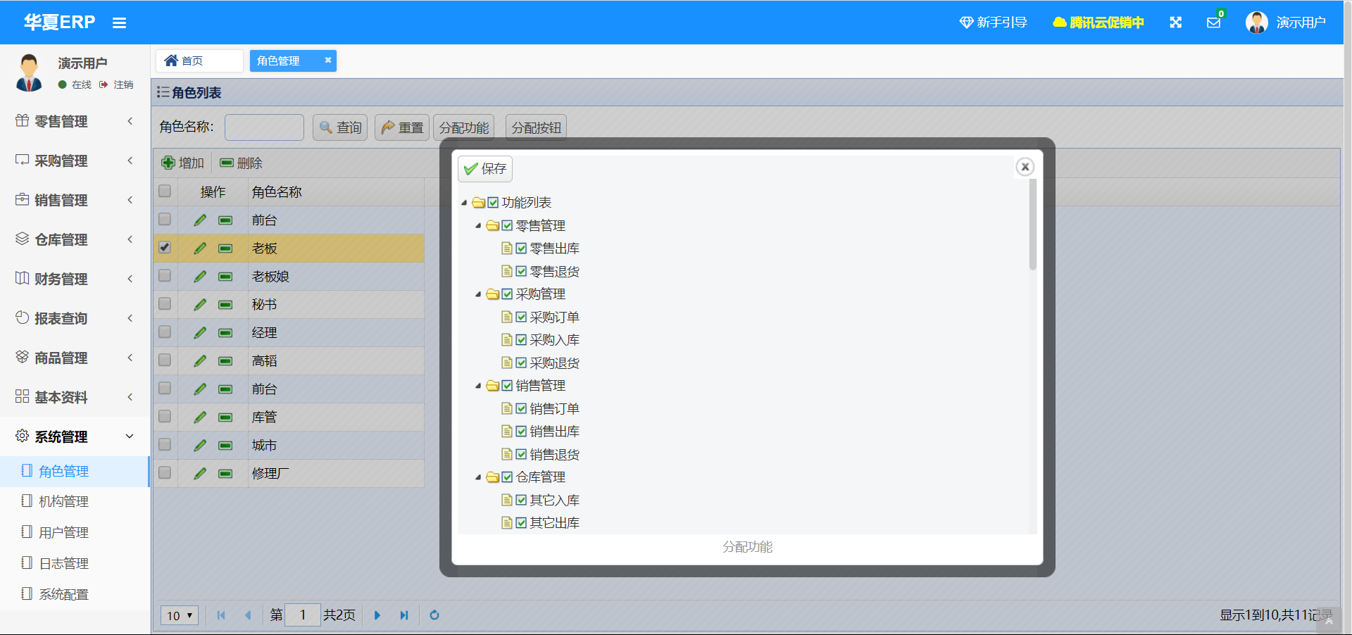This screenshot has width=1352, height=635.
Task: Collapse the 零售管理 tree node
Action: (479, 226)
